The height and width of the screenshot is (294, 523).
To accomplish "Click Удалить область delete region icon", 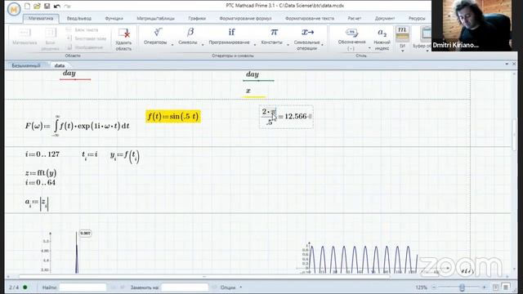I will [x=123, y=33].
